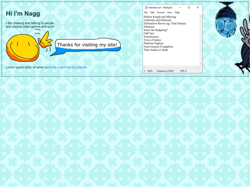Image resolution: width=250 pixels, height=187 pixels.
Task: Click 'Lorem ipsum dolor sit amet' text
Action: tap(25, 67)
